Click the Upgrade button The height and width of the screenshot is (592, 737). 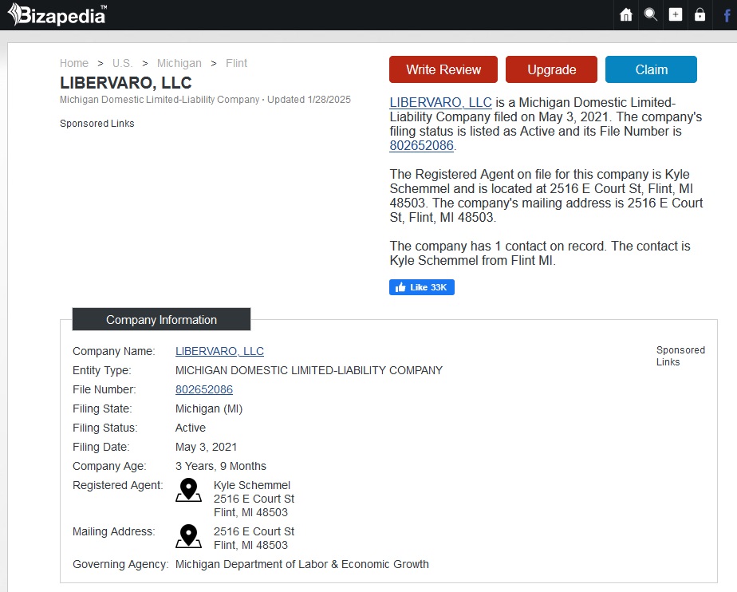[x=551, y=69]
